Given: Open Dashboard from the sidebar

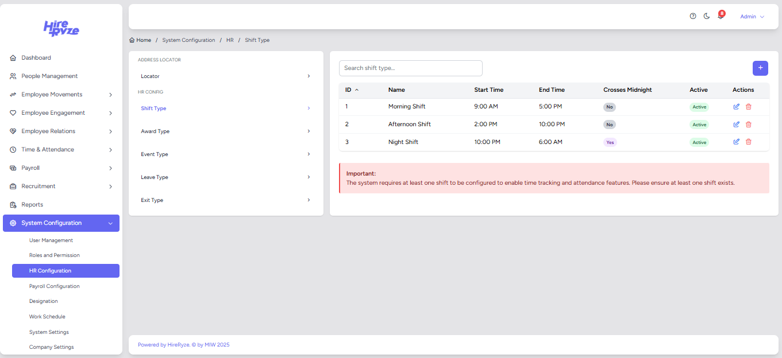Looking at the screenshot, I should [x=36, y=58].
